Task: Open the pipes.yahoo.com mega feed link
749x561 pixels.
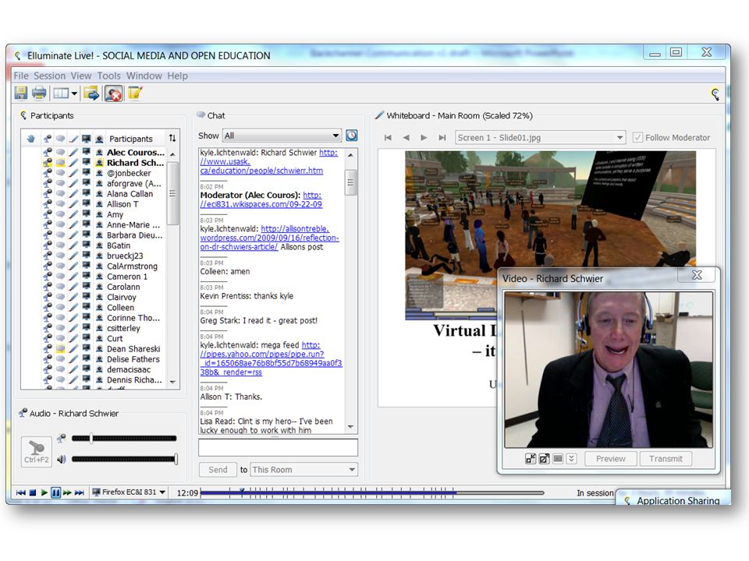Action: click(x=271, y=358)
